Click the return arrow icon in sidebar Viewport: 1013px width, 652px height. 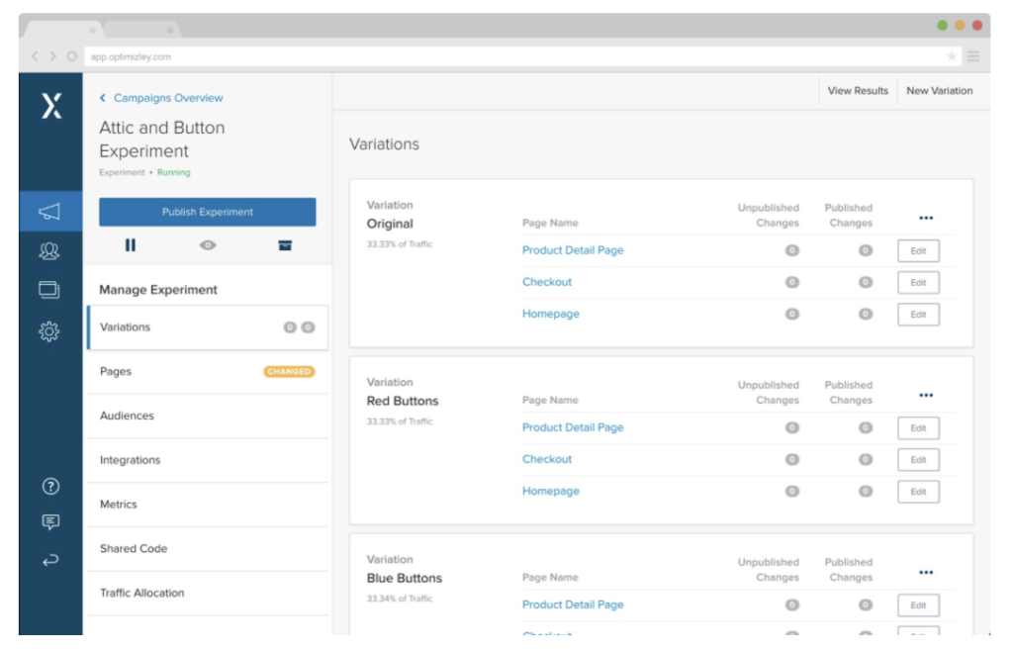click(50, 560)
